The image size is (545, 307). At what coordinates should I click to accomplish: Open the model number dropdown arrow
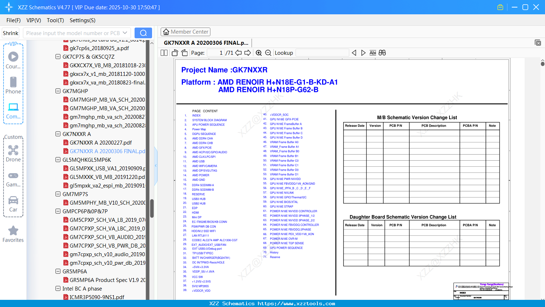(125, 33)
